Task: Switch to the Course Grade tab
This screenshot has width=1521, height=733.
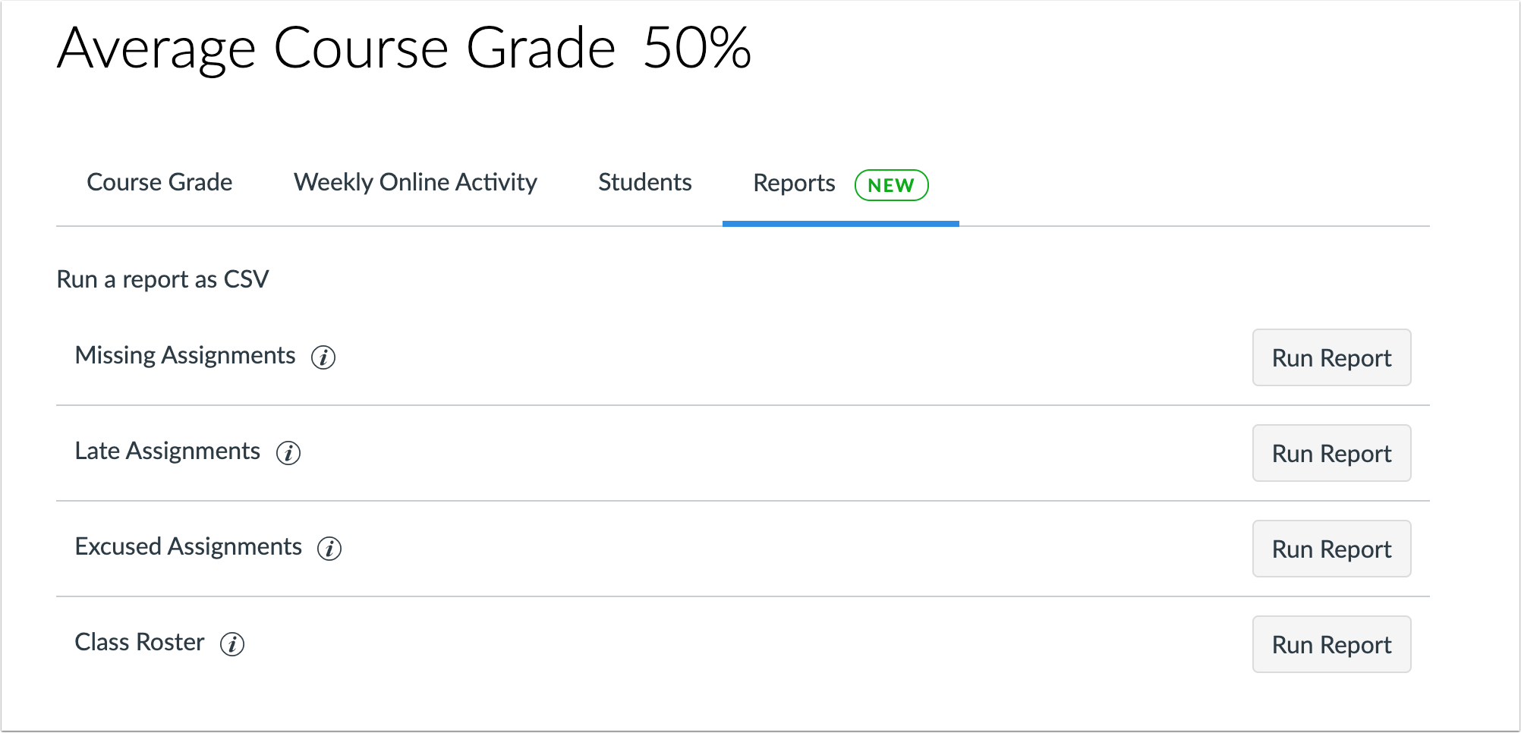Action: coord(159,182)
